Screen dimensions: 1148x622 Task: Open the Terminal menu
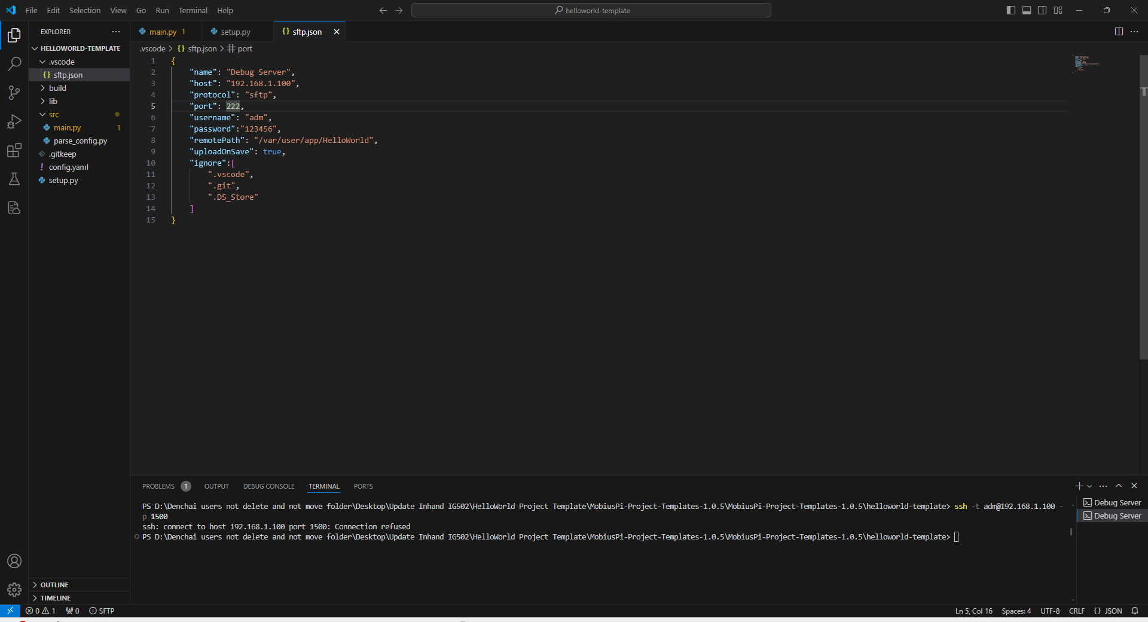[193, 10]
